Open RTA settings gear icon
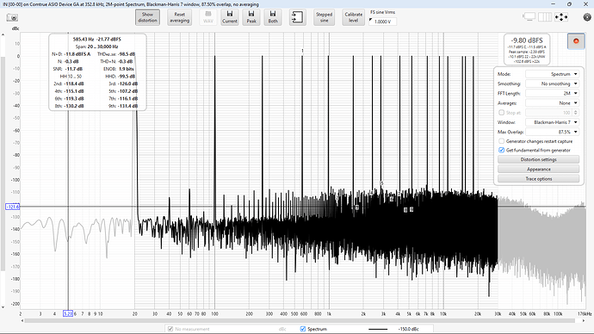The height and width of the screenshot is (334, 594). point(587,17)
